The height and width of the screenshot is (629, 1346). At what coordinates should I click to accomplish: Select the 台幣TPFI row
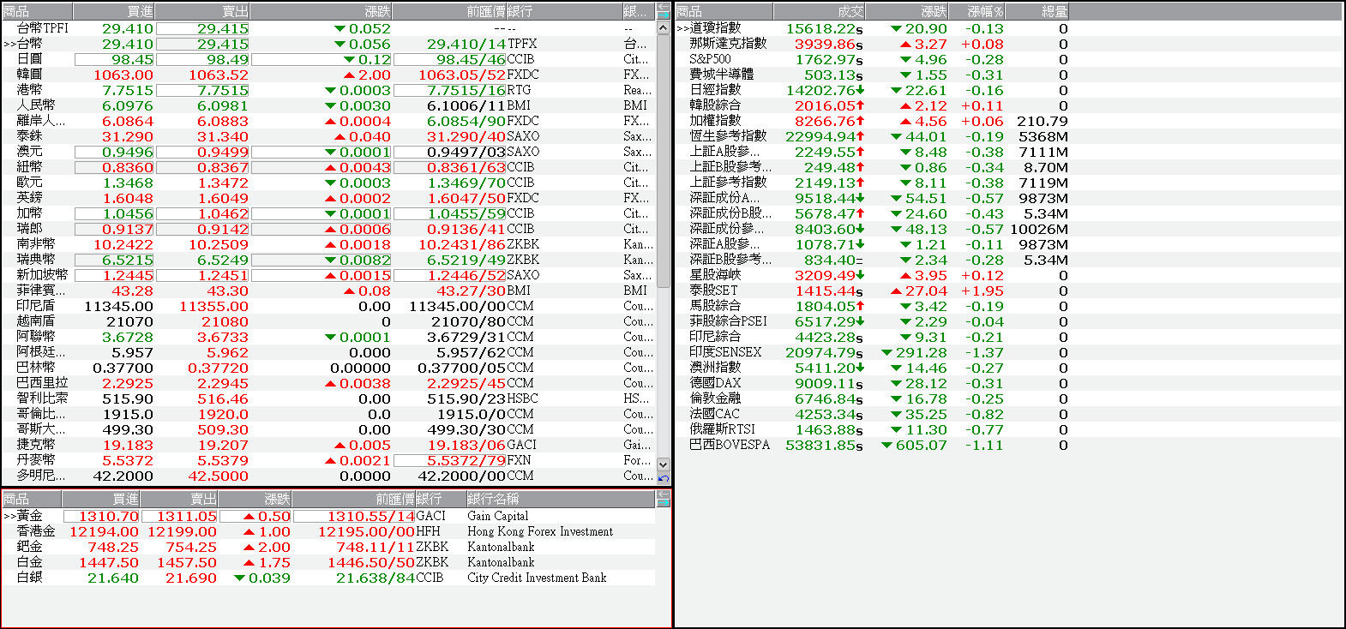(329, 28)
